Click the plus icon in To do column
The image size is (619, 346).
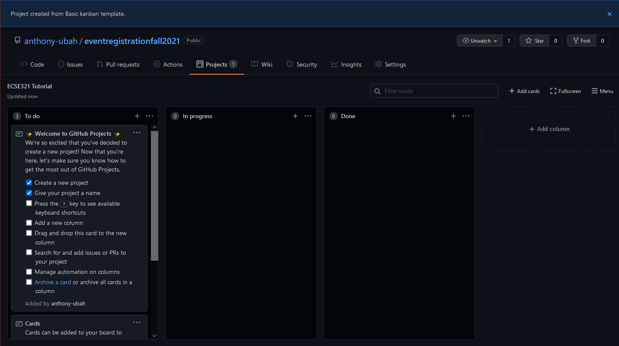coord(137,116)
